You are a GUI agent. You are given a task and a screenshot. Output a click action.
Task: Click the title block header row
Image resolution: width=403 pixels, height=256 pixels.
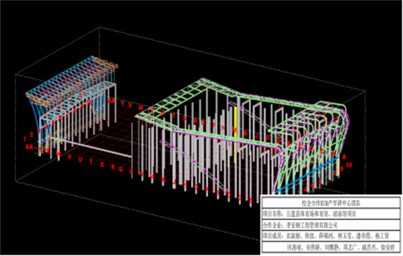[x=330, y=202]
